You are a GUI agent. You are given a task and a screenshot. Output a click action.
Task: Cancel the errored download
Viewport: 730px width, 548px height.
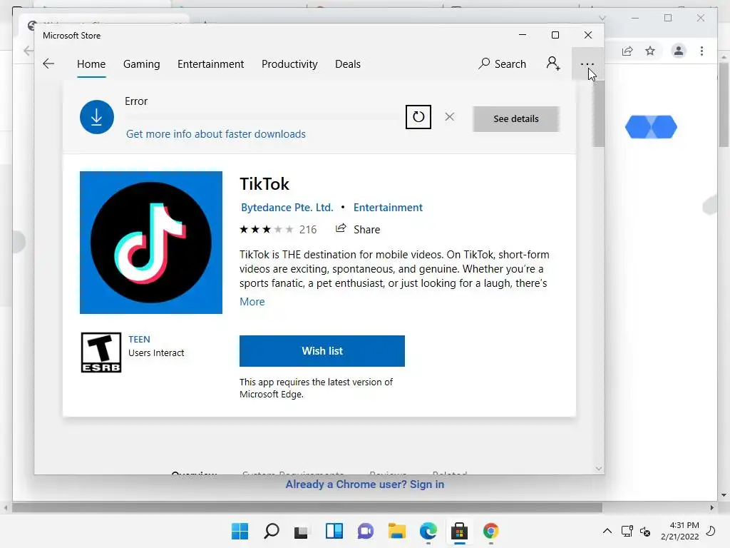tap(449, 116)
